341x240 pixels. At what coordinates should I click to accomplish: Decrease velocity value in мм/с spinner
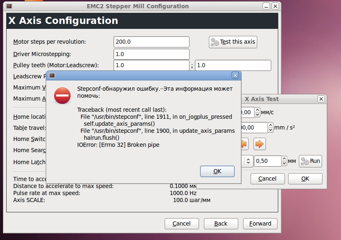(x=257, y=115)
